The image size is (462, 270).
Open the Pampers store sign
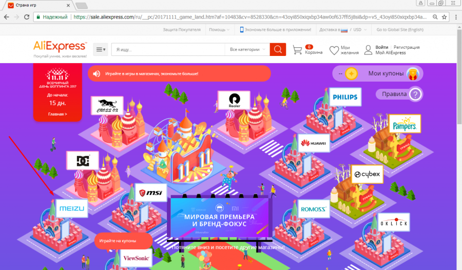coord(405,124)
